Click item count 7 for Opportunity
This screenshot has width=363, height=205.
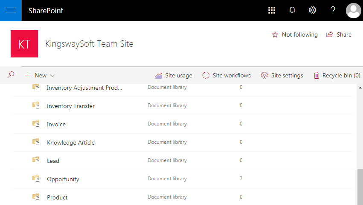click(x=241, y=179)
